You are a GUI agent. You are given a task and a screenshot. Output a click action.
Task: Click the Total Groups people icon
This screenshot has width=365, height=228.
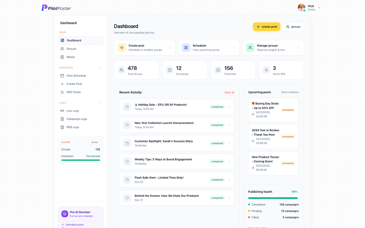121,70
